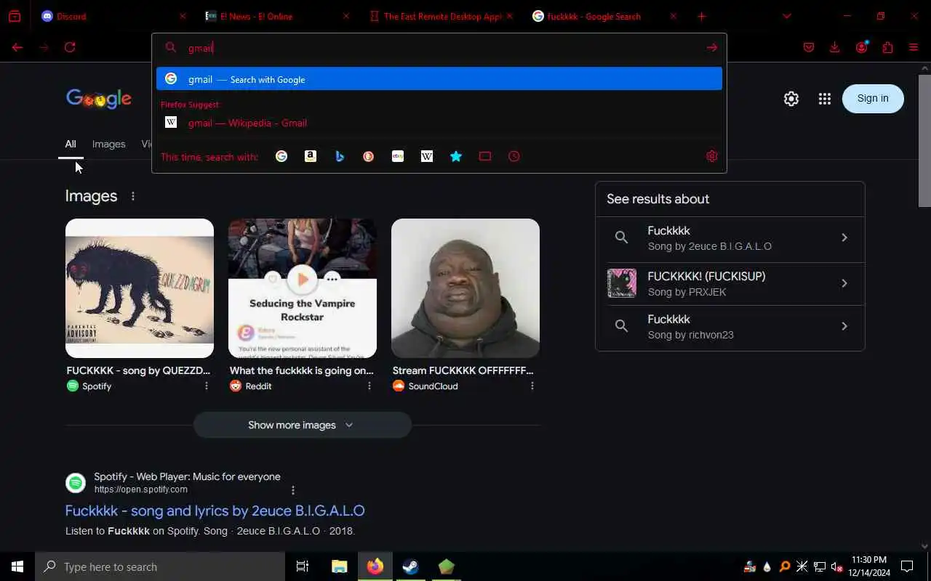Open Firefox downloads panel

pyautogui.click(x=835, y=47)
